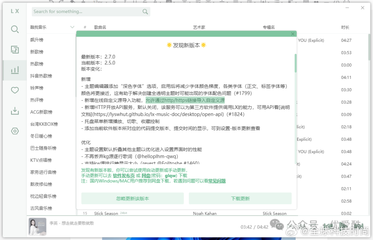Click the duration value 02:11
The image size is (373, 240).
(346, 189)
